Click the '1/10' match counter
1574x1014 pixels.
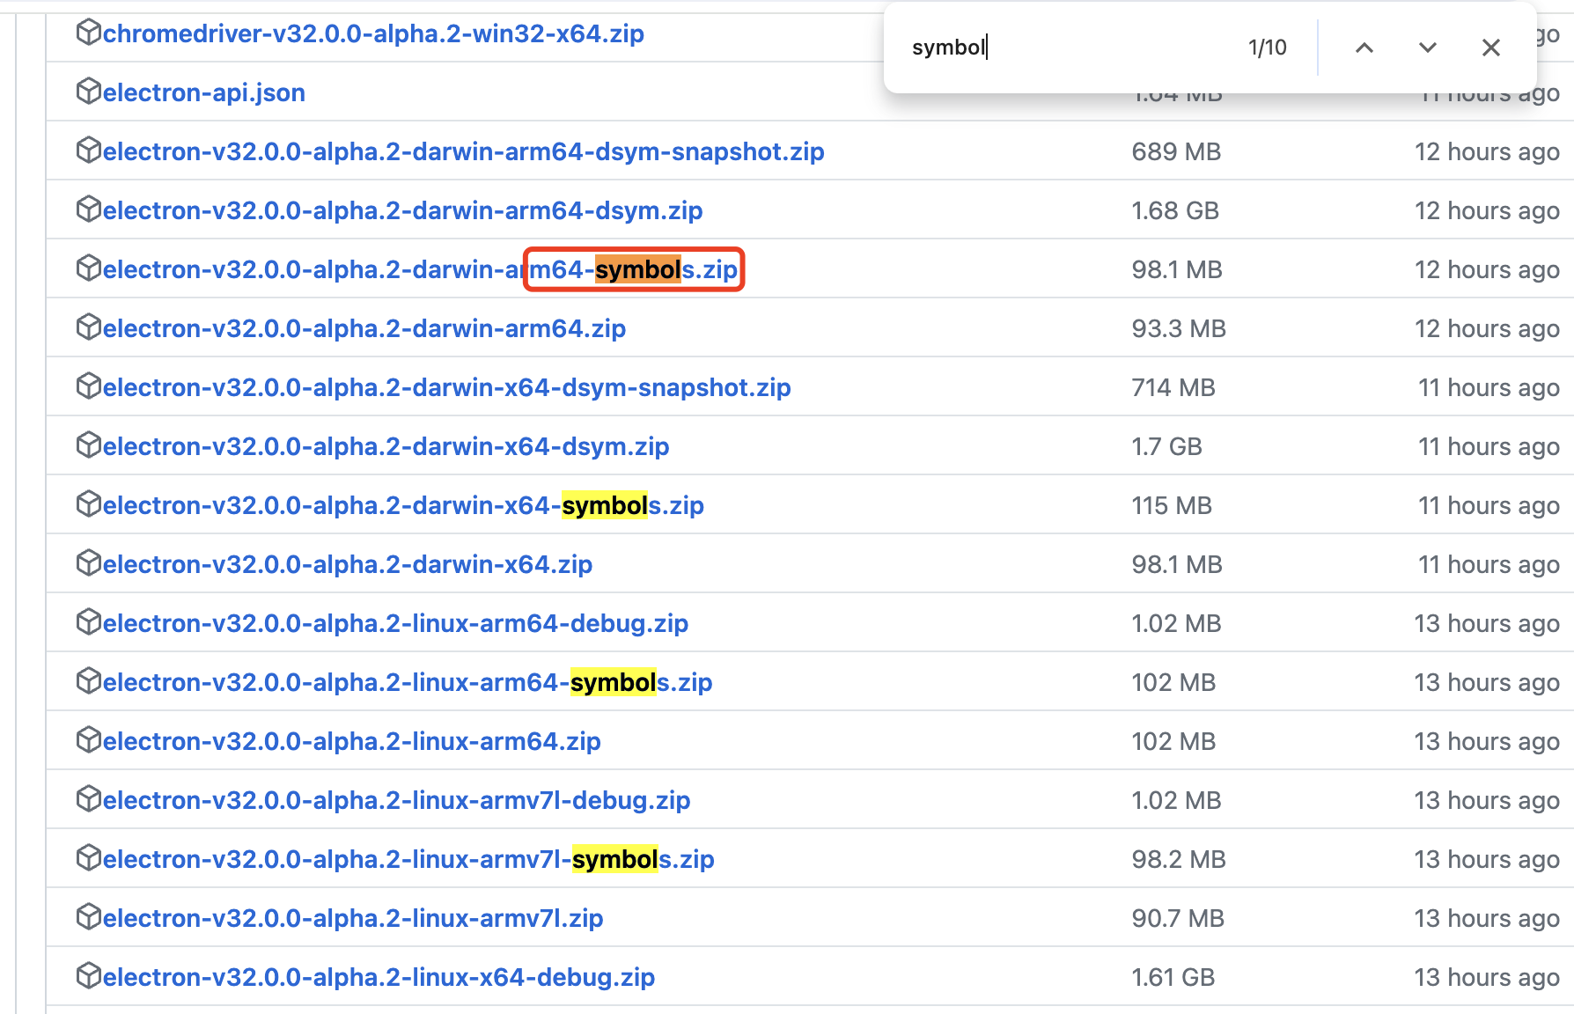click(x=1268, y=48)
